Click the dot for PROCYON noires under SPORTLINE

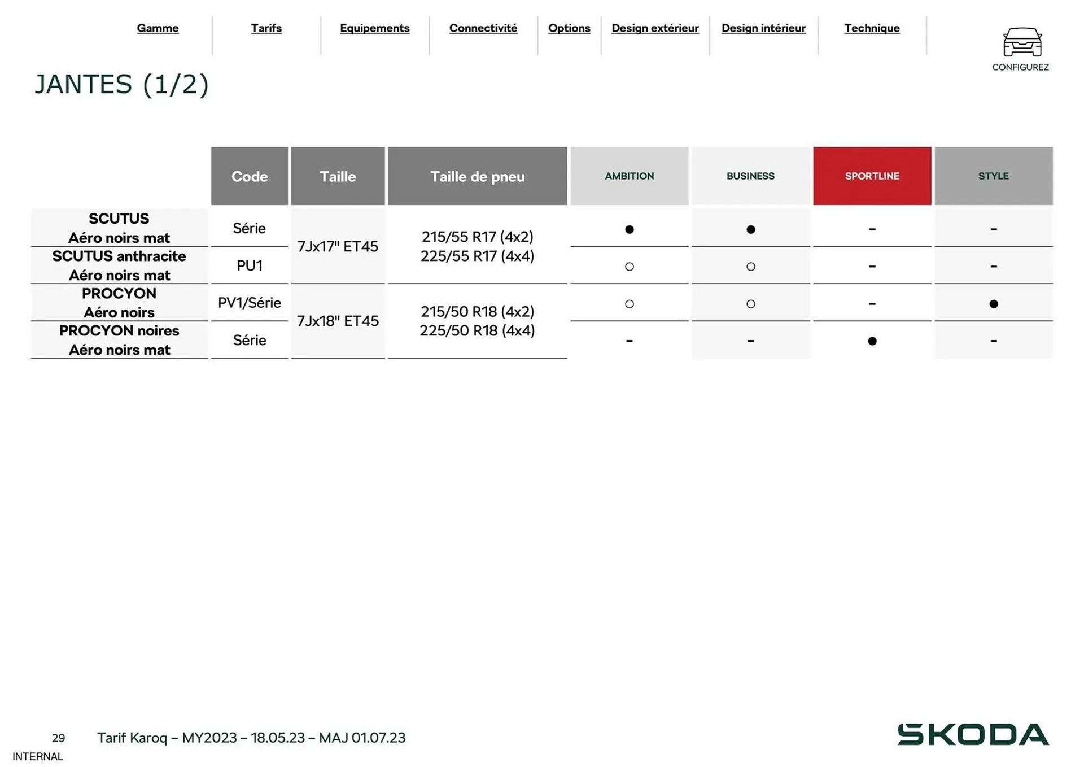tap(872, 341)
